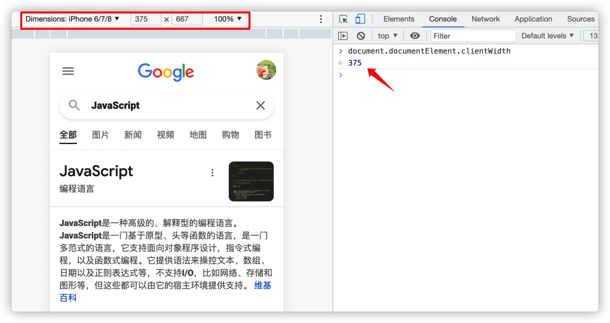Click the media query breakpoint bar

172,33
